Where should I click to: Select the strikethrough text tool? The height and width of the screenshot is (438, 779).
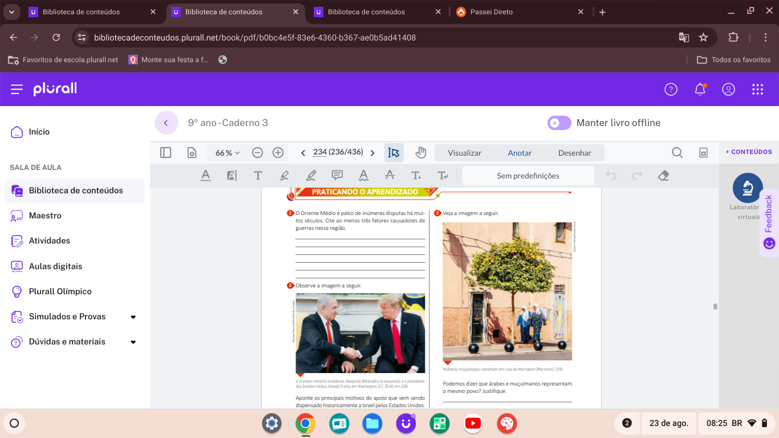[x=389, y=176]
